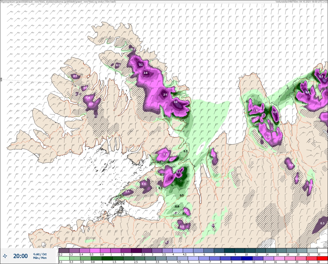Click the 1.8 snowfall value on map
Viewport: 328px width, 264px height.
point(255,111)
